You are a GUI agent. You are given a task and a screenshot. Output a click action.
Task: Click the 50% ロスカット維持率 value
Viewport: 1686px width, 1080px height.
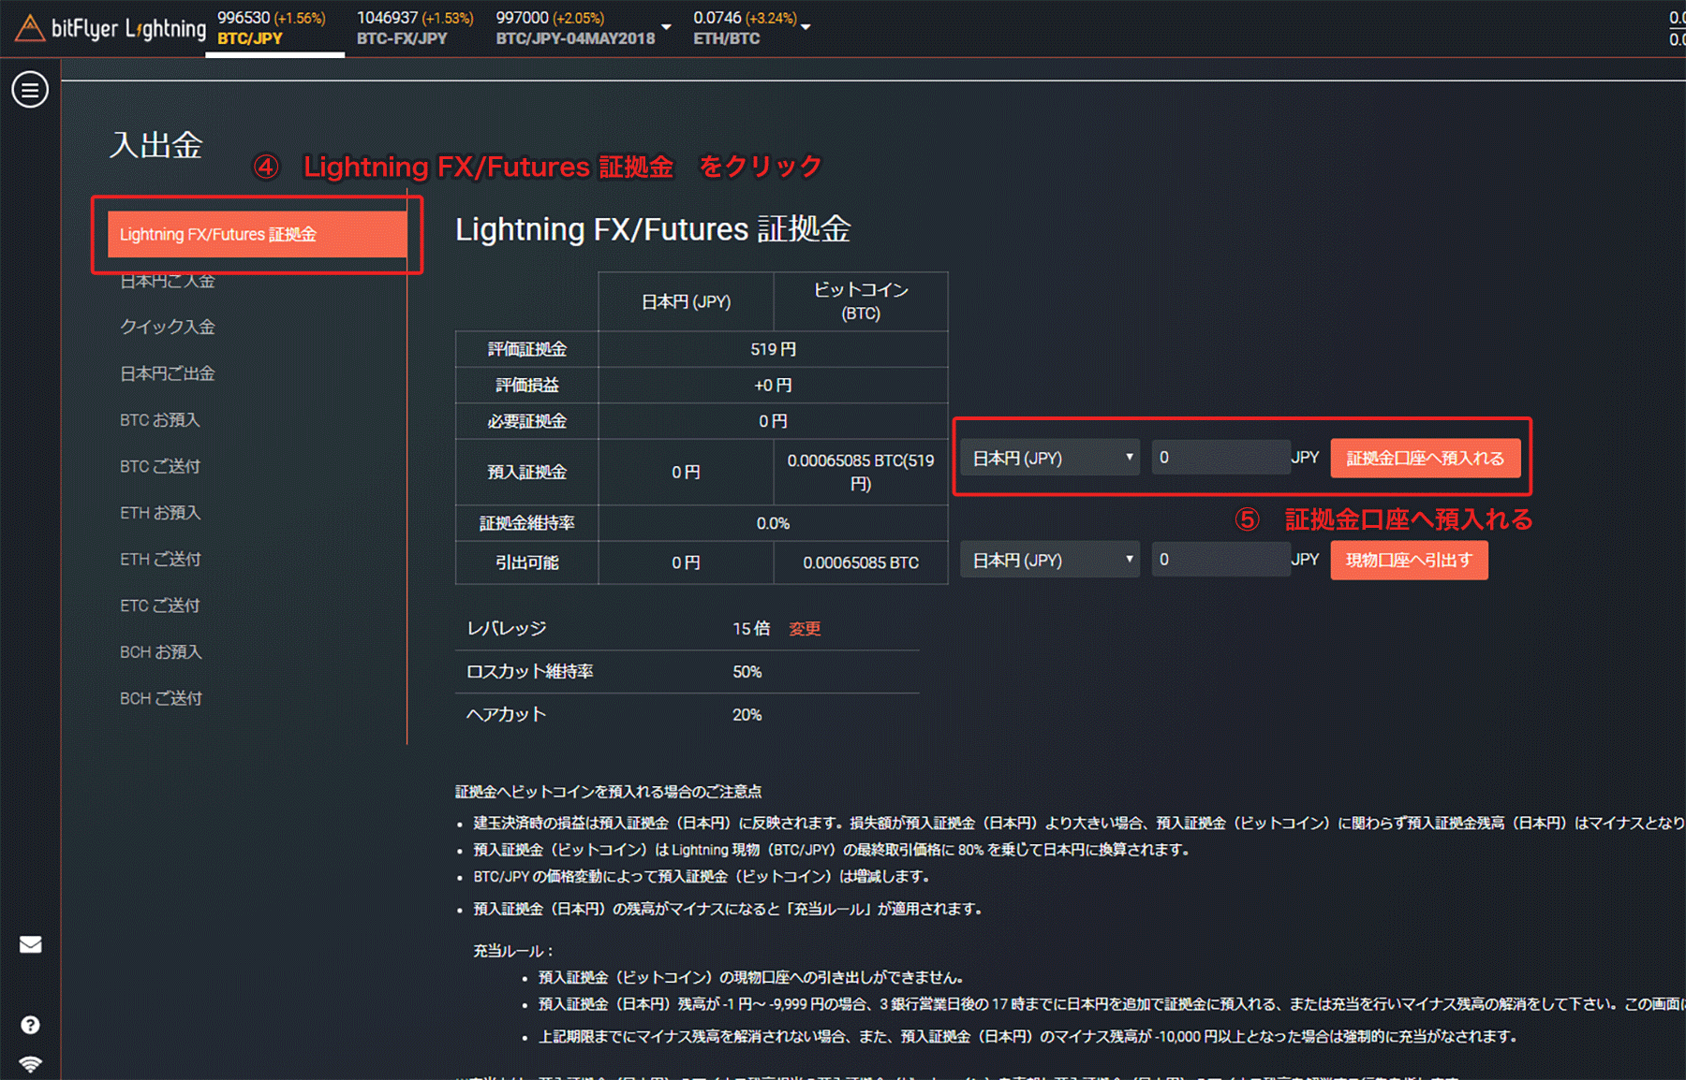[747, 672]
